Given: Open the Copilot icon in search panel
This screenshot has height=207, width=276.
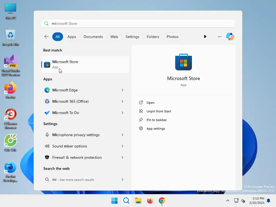Looking at the screenshot, I should click(230, 37).
